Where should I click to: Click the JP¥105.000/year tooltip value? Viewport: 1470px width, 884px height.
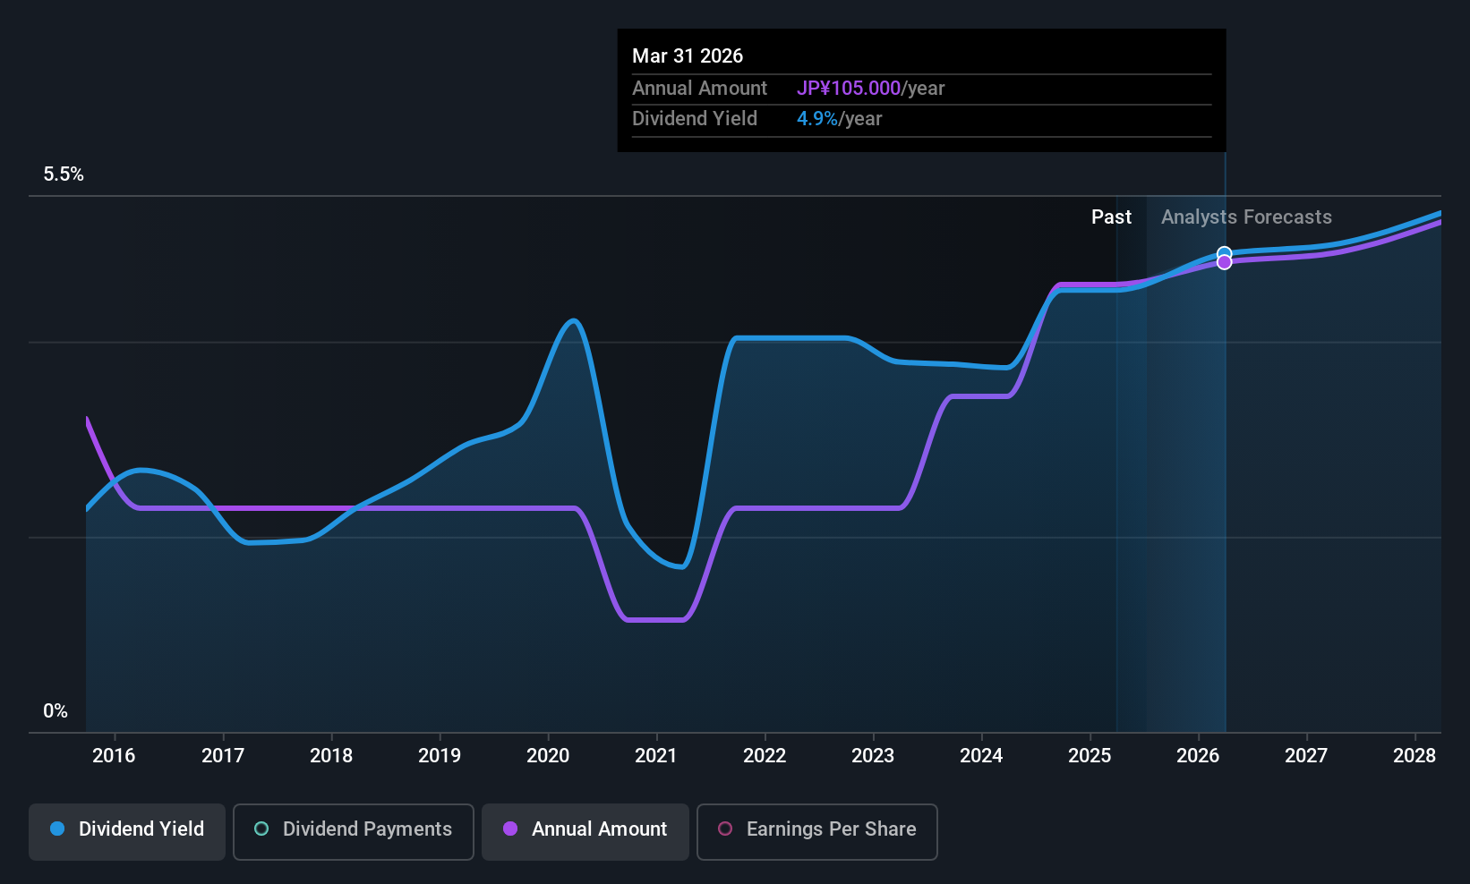pyautogui.click(x=871, y=89)
